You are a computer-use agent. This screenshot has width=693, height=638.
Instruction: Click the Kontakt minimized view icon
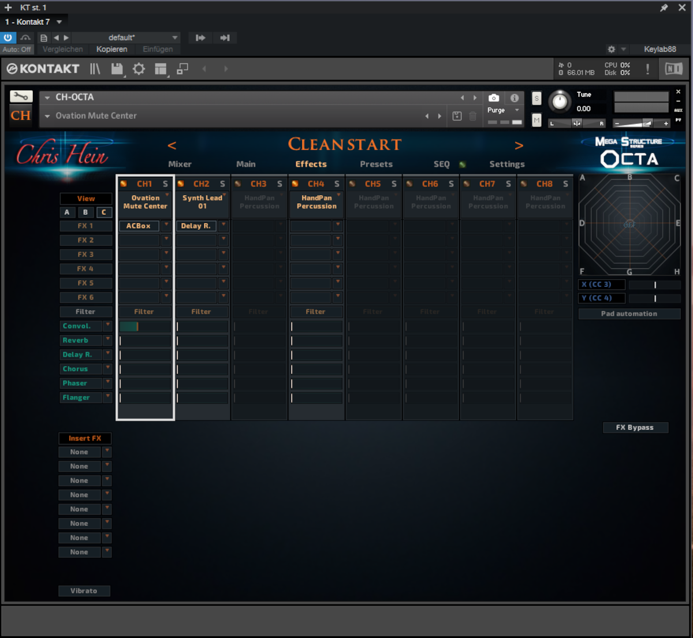point(182,69)
